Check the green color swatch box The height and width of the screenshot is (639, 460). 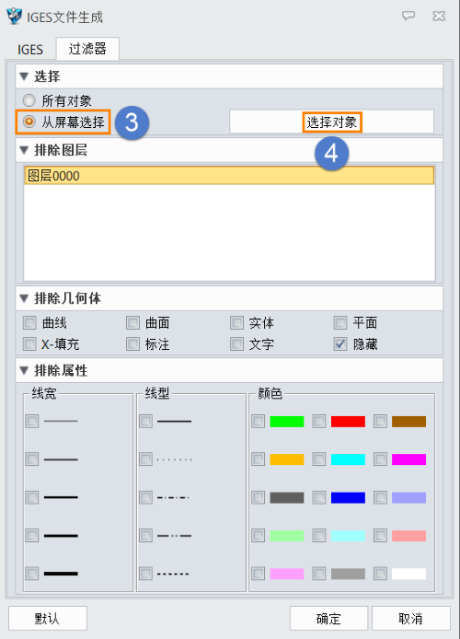pos(259,422)
